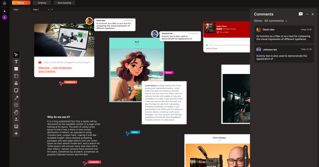
Task: Click the Itachi's Theme Spotify link
Action: tap(211, 48)
